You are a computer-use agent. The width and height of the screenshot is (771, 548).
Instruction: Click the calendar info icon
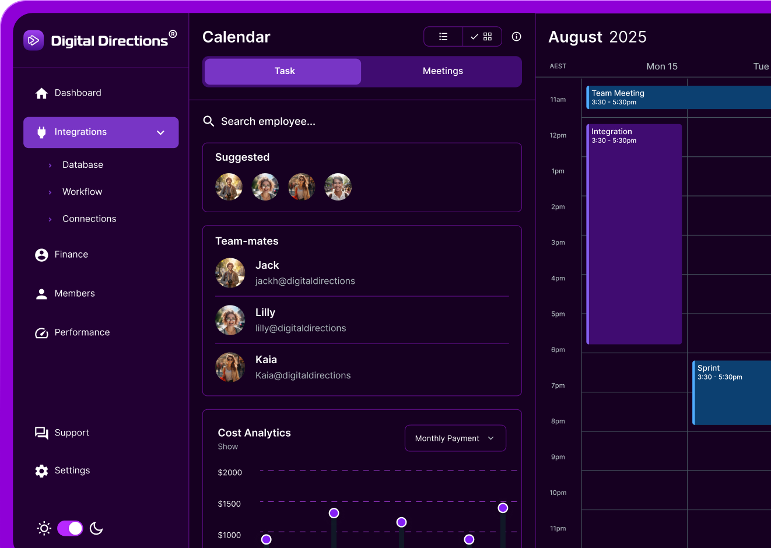[516, 37]
